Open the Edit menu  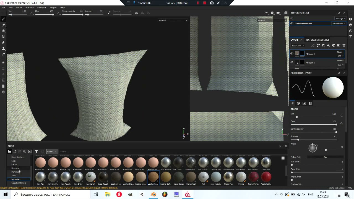11,7
